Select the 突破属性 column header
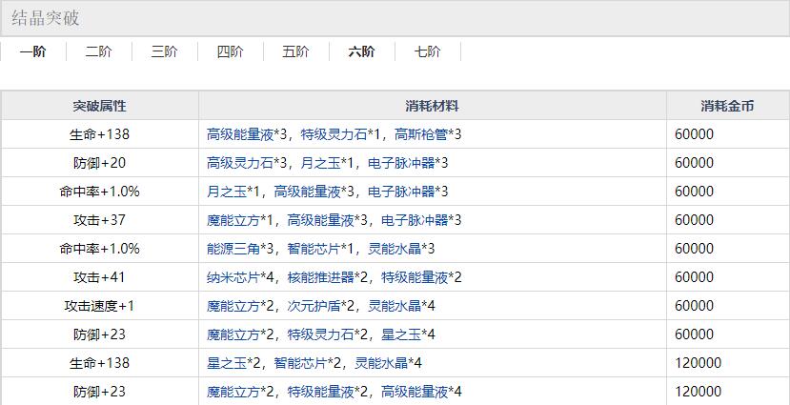The image size is (790, 405). pos(99,106)
